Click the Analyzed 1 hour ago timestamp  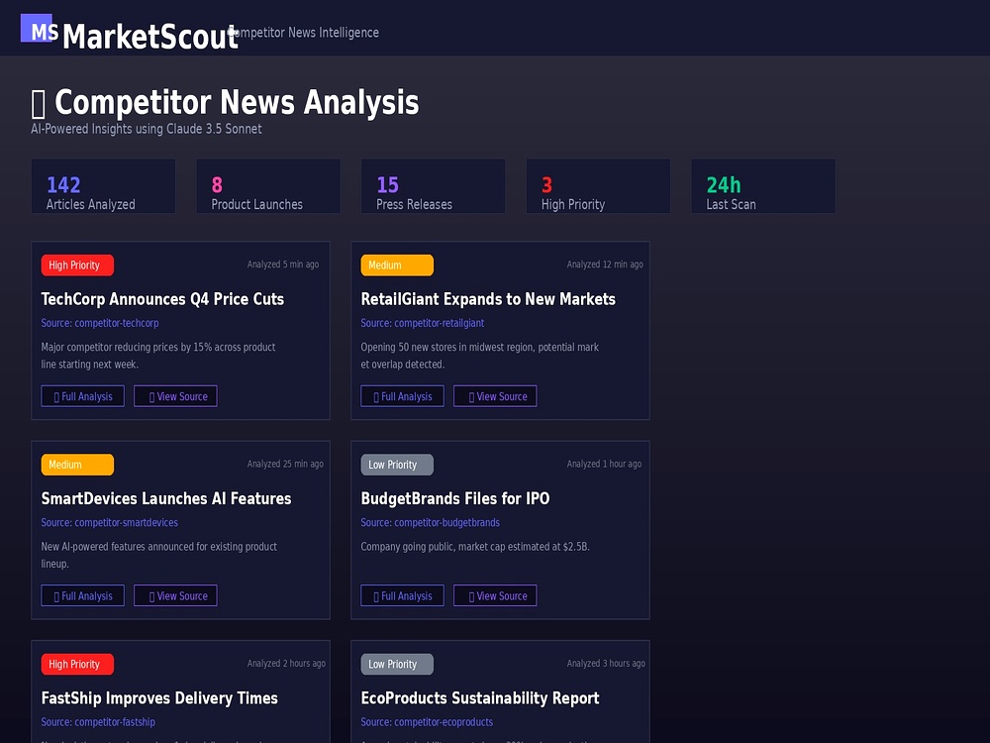[x=604, y=464]
